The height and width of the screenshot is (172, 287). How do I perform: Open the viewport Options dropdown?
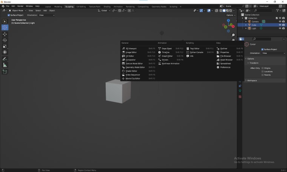tap(231, 15)
